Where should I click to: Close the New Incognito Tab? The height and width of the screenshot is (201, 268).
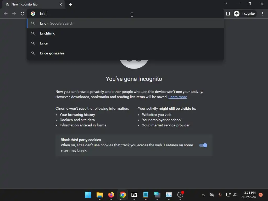coord(61,4)
